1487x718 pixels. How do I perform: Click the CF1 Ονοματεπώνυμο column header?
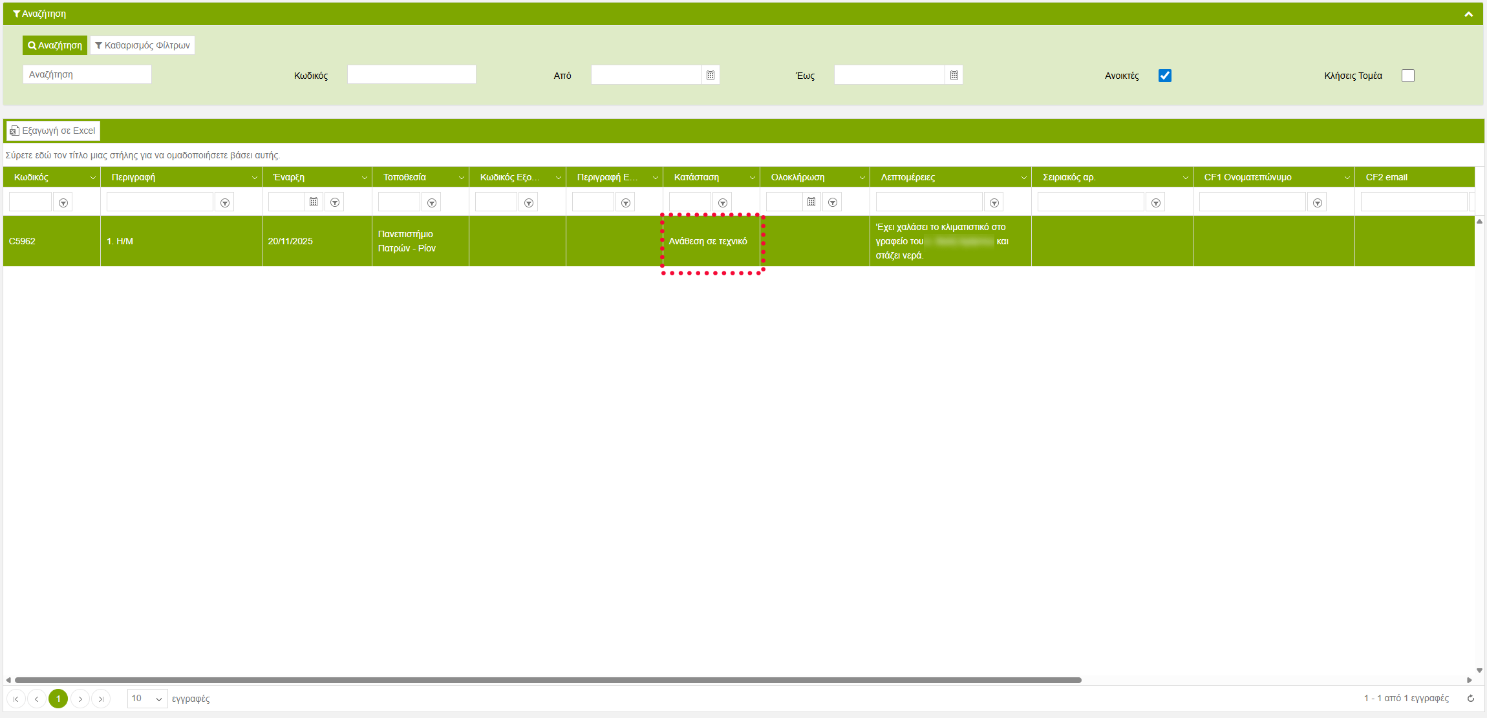coord(1247,177)
